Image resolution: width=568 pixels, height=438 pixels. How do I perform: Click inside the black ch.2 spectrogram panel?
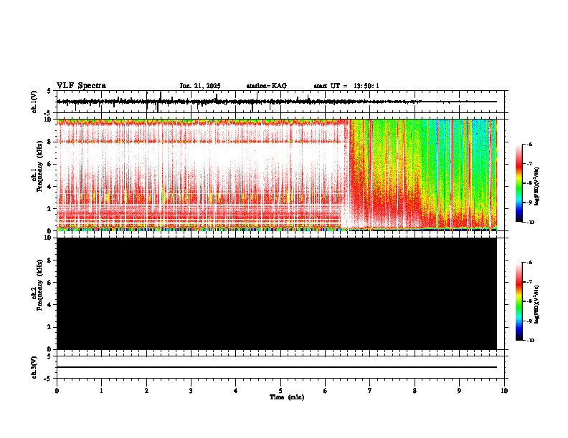pyautogui.click(x=276, y=293)
